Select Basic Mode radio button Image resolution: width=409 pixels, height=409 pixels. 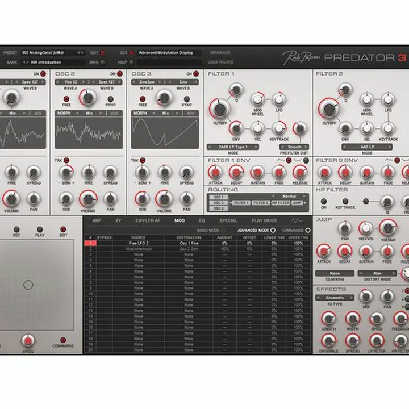(x=223, y=230)
